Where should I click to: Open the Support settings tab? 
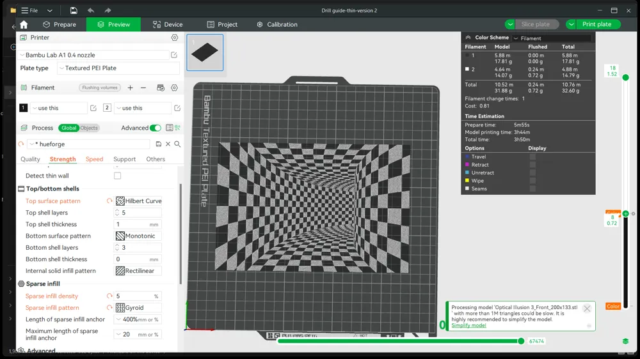[125, 159]
